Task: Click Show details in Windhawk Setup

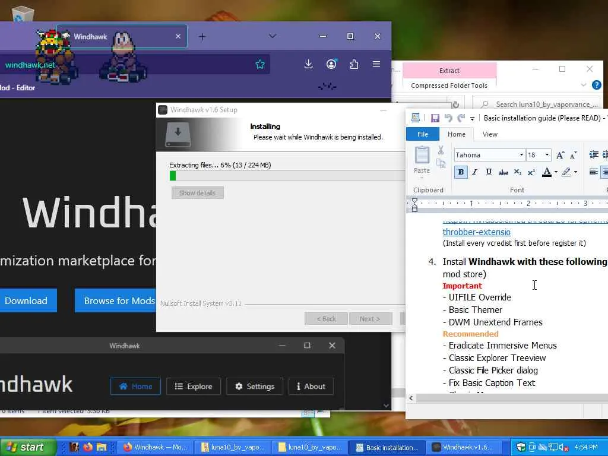Action: [197, 193]
